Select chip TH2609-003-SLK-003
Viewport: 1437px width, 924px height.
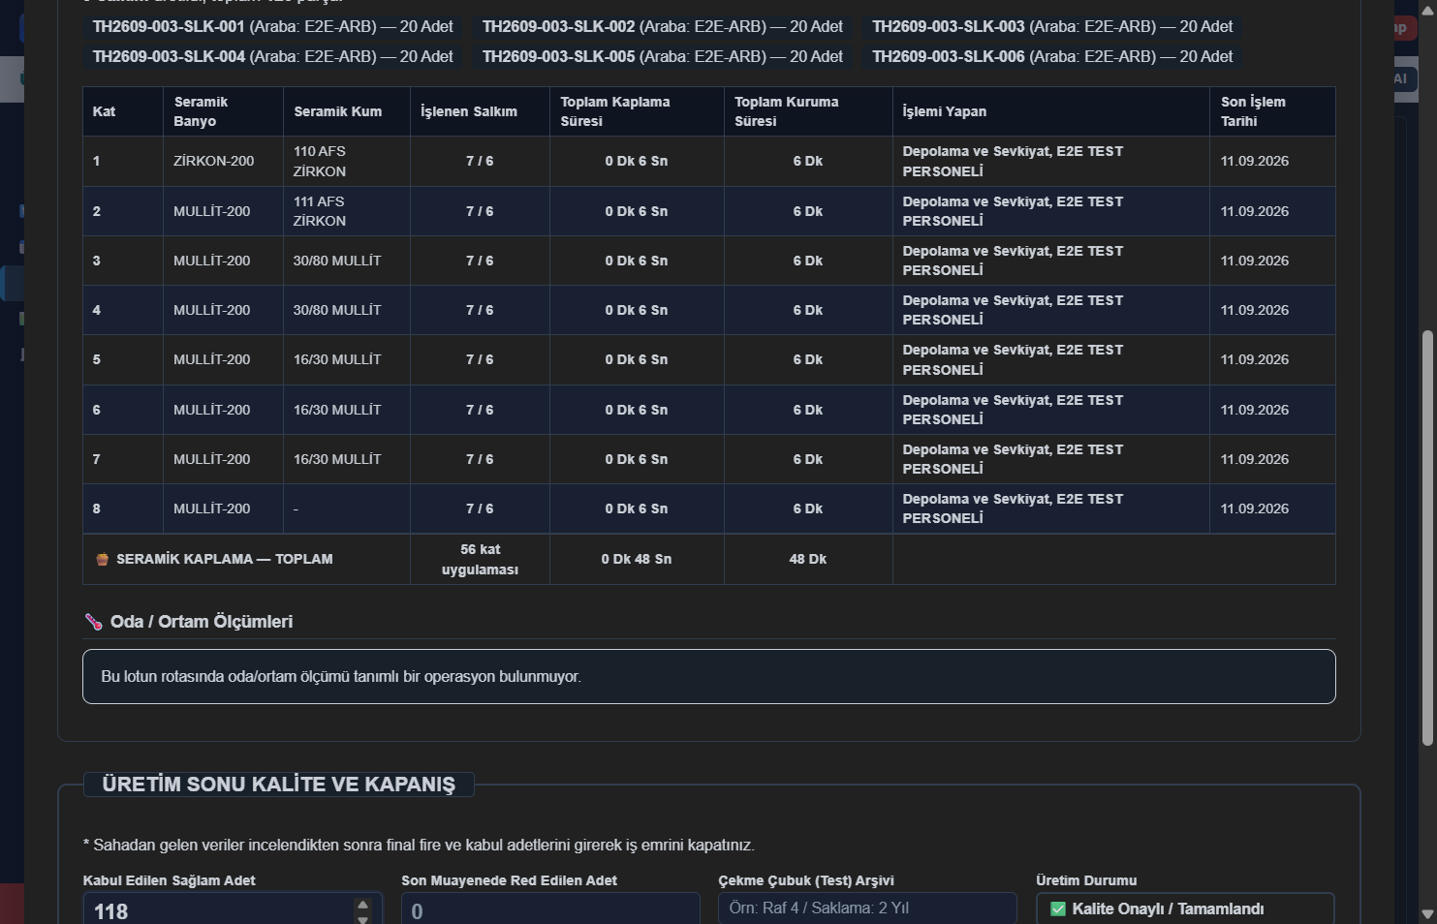coord(1052,26)
